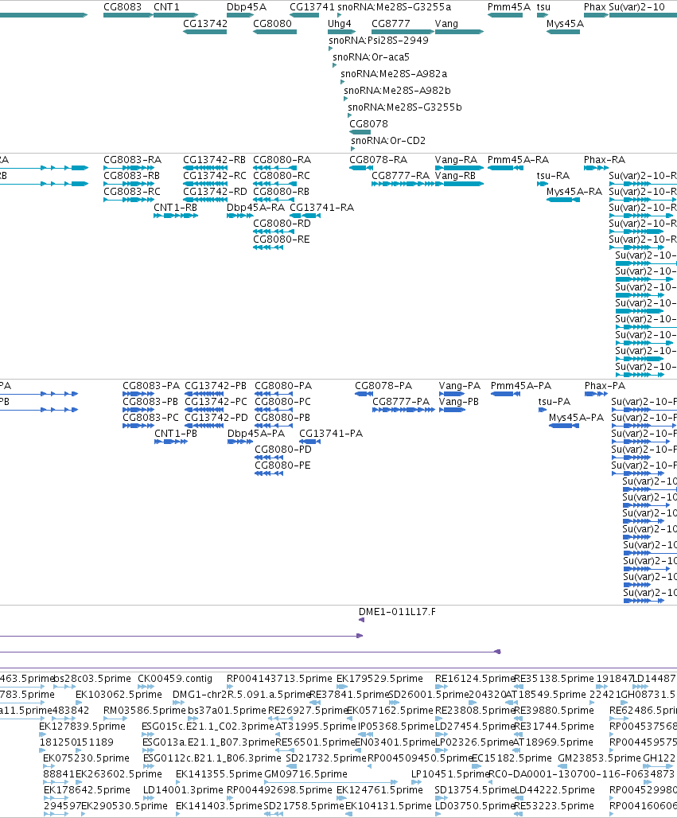Open the Pmm45A-RA transcript

click(505, 168)
